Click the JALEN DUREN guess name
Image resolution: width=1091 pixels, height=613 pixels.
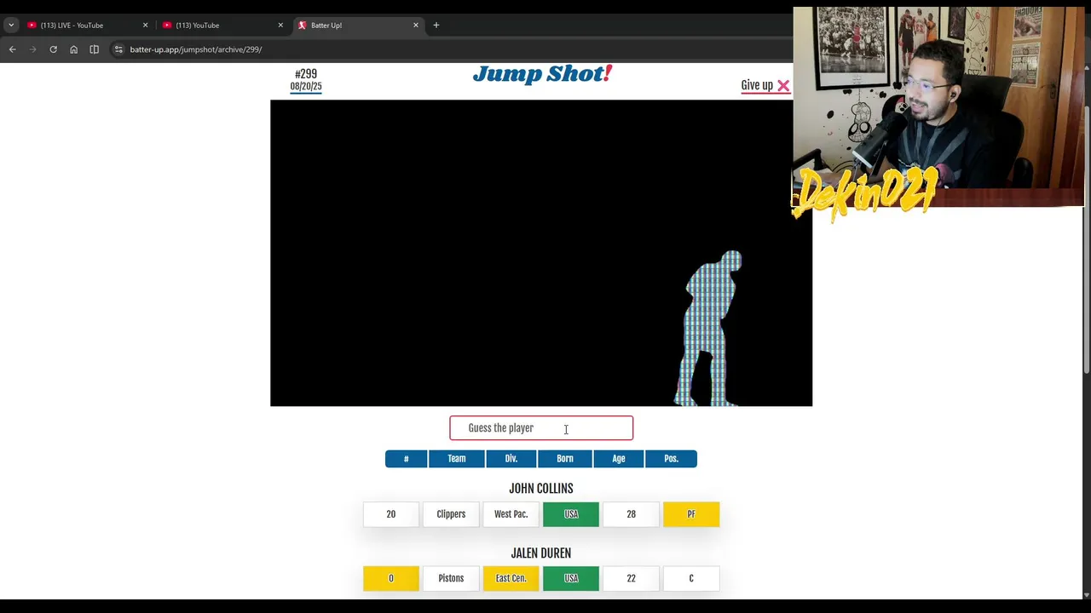(541, 553)
